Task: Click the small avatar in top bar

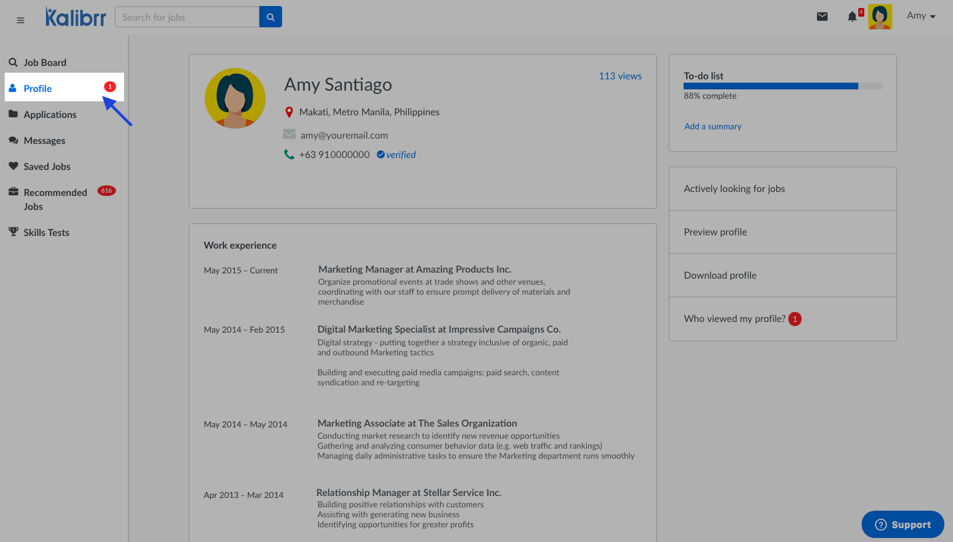Action: 880,17
